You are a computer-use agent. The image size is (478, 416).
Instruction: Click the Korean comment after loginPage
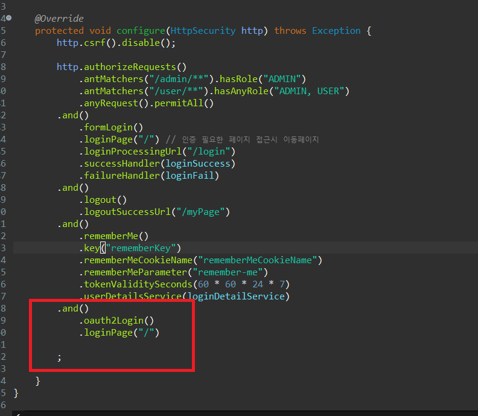(x=243, y=139)
